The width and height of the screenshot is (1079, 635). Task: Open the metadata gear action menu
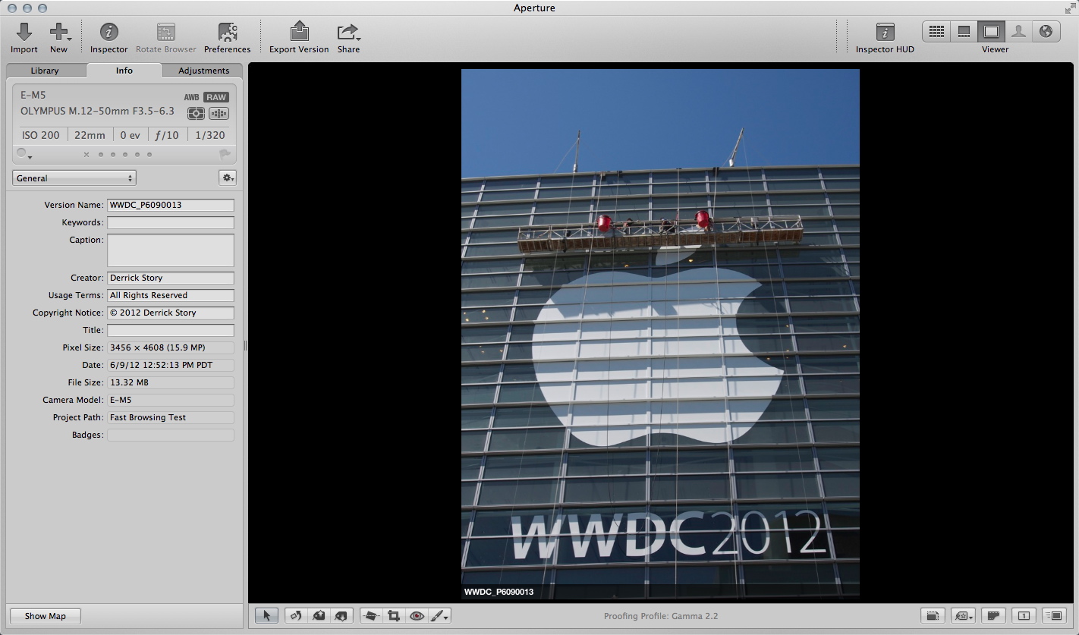click(x=227, y=178)
